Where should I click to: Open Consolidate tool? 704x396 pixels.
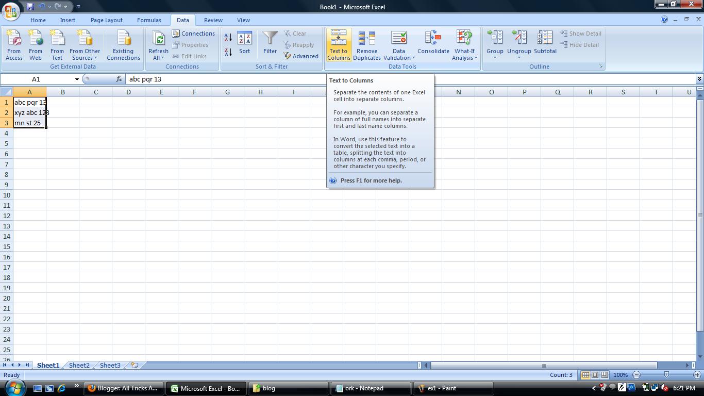433,42
